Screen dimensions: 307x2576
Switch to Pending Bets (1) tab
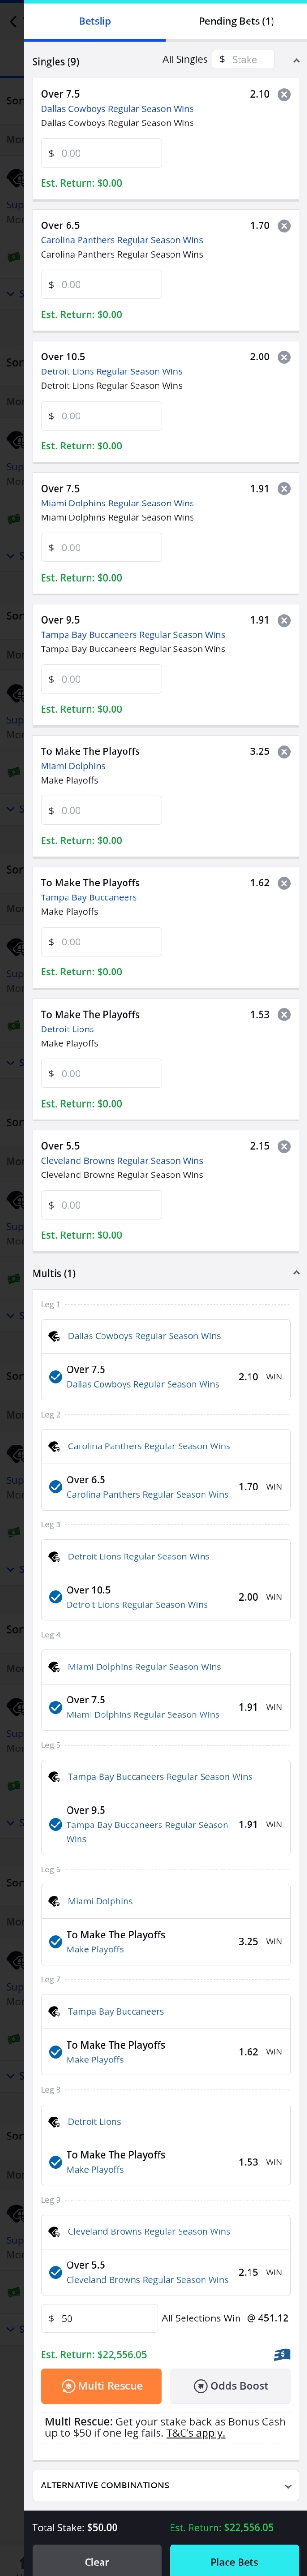point(236,21)
